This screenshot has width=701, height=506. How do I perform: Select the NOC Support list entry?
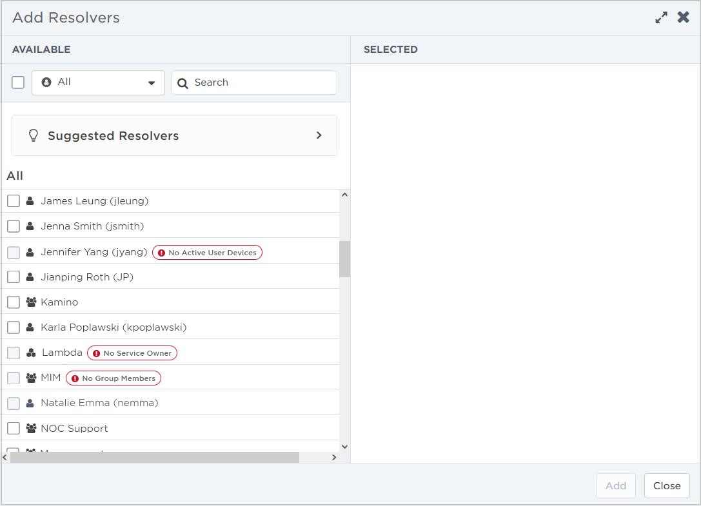pos(74,429)
